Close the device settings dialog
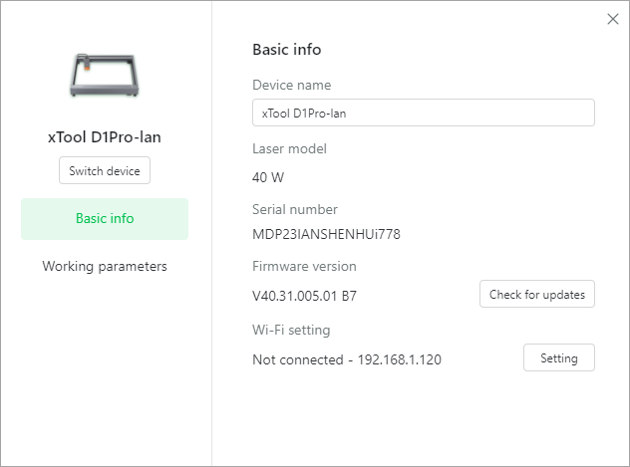This screenshot has width=630, height=467. pyautogui.click(x=613, y=19)
